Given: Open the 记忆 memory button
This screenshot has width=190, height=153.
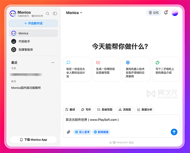Looking at the screenshot, I should [x=154, y=13].
